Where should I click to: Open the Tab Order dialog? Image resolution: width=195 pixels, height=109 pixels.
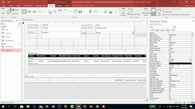click(159, 12)
